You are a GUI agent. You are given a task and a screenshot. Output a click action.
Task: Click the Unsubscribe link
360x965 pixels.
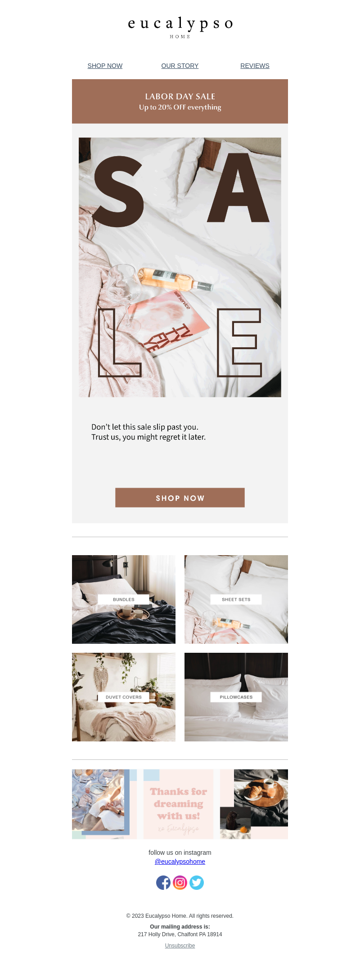pyautogui.click(x=180, y=946)
